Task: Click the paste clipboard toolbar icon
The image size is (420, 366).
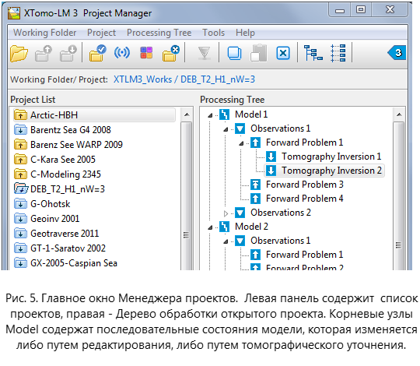Action: click(259, 53)
